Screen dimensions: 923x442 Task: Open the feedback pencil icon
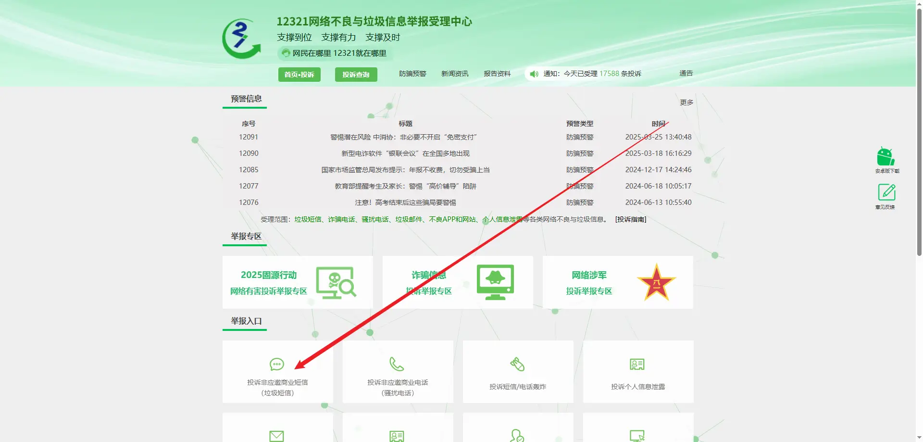(x=886, y=192)
